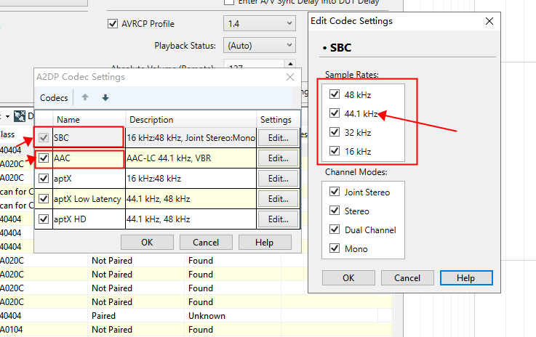
Task: Click the Description column header
Action: [x=191, y=120]
